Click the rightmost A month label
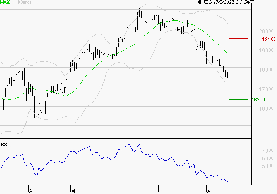 click(208, 190)
